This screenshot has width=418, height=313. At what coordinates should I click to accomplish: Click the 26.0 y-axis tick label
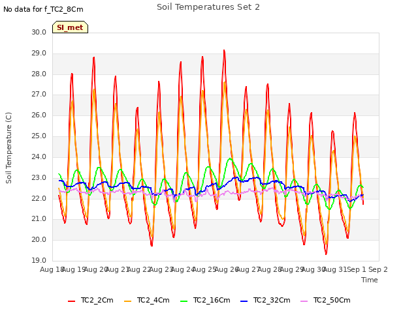(x=39, y=115)
